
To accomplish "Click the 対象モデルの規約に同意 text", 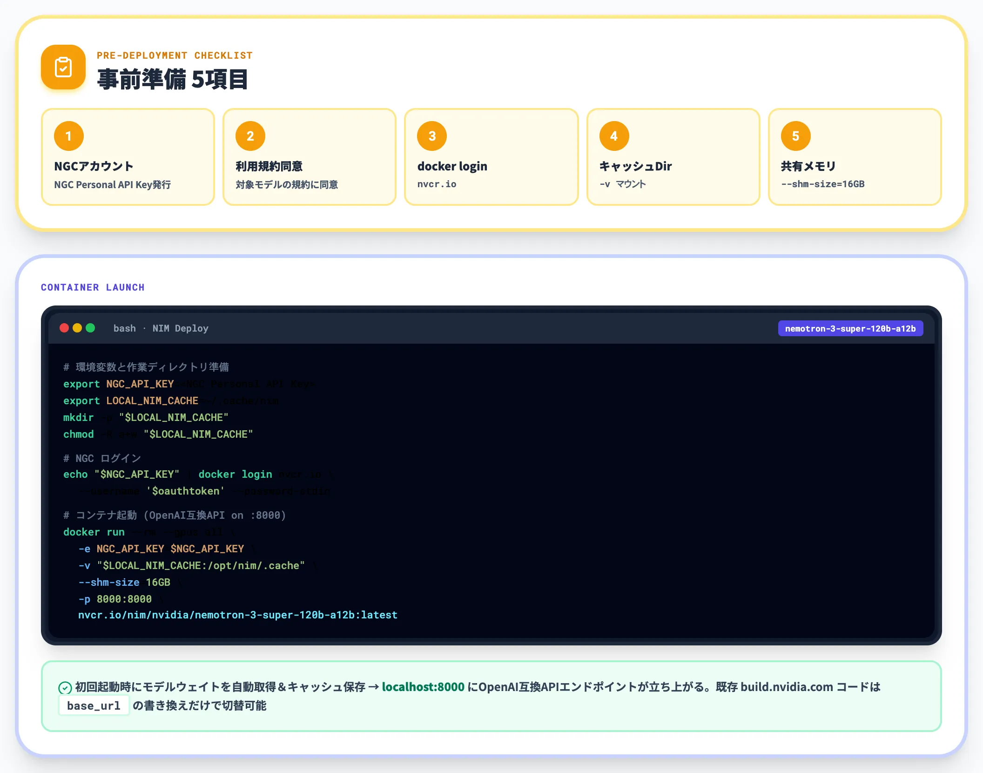I will (287, 184).
